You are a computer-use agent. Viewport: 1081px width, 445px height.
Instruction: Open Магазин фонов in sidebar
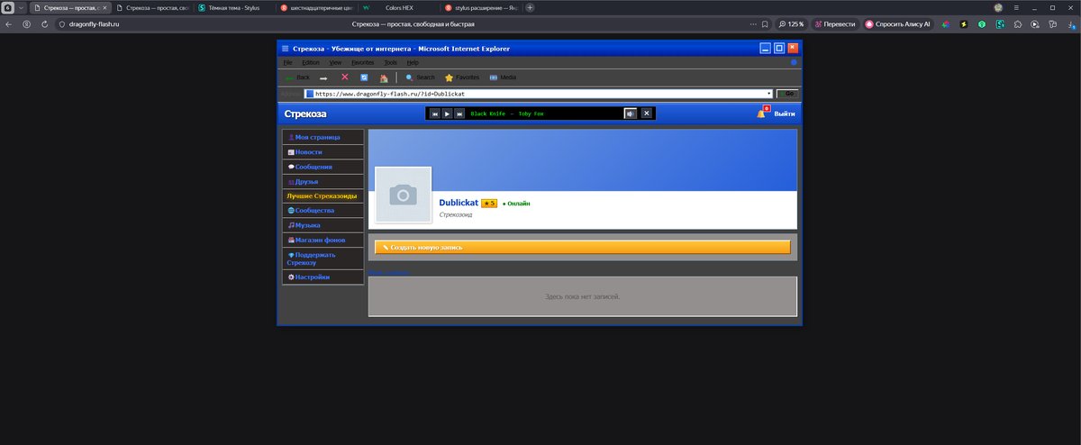point(323,241)
